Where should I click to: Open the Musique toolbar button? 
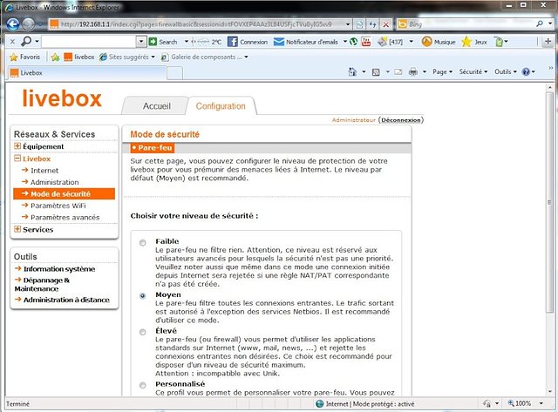[x=427, y=41]
